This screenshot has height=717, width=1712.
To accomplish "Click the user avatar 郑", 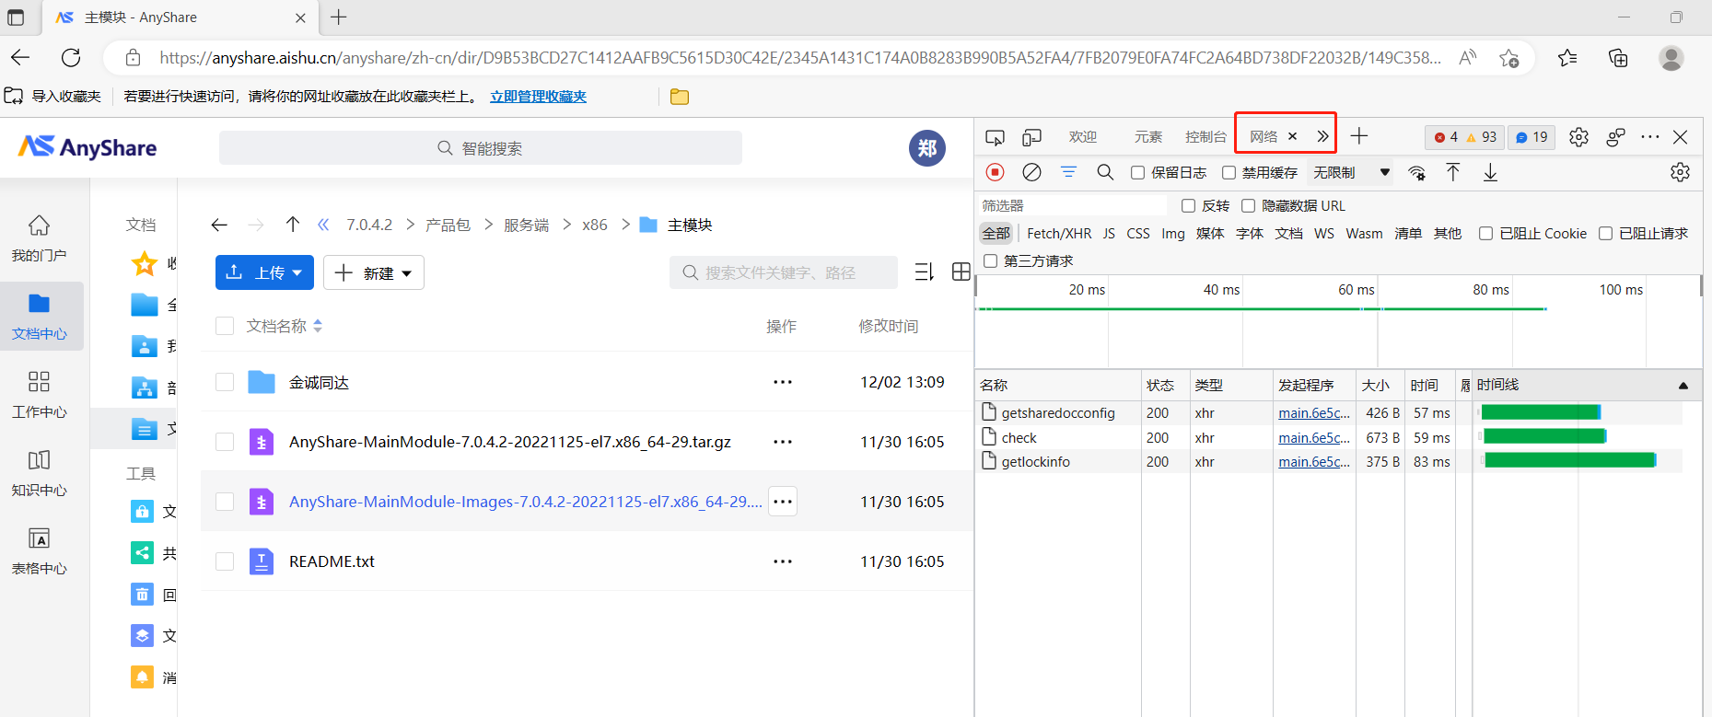I will [x=927, y=148].
